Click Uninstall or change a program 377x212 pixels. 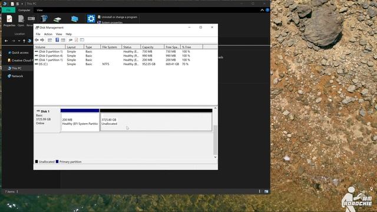click(117, 17)
